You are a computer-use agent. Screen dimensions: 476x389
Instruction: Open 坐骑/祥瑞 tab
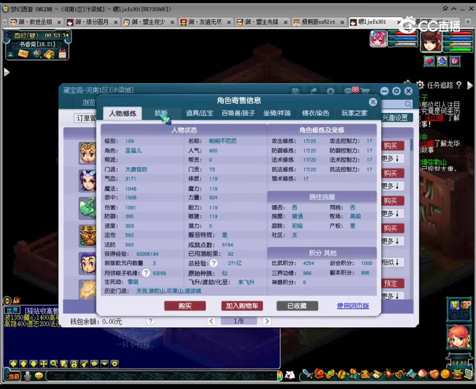[277, 113]
